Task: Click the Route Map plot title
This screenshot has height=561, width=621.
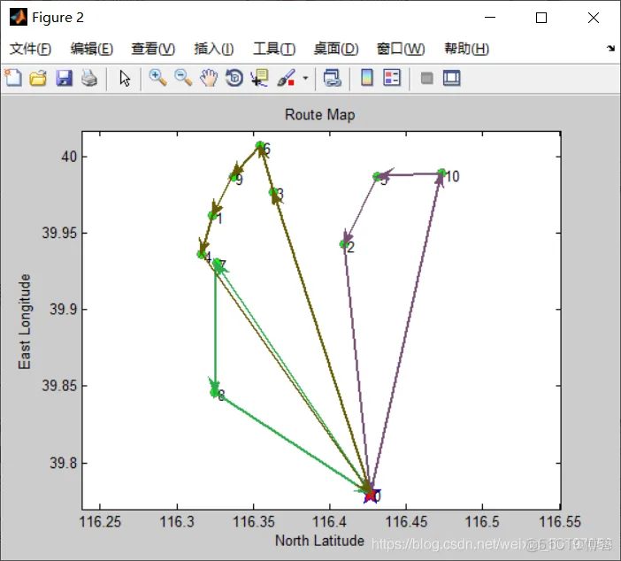Action: [320, 114]
